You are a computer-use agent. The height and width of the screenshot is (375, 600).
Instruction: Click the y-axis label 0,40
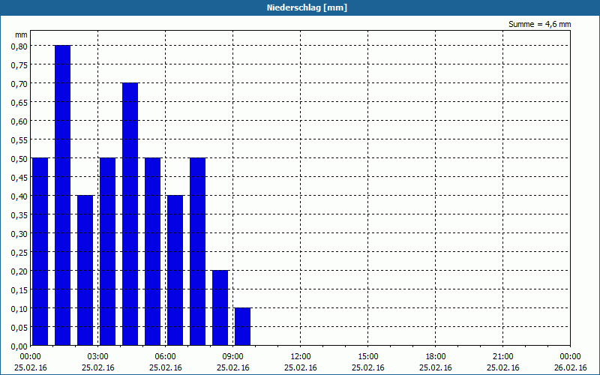click(x=19, y=196)
